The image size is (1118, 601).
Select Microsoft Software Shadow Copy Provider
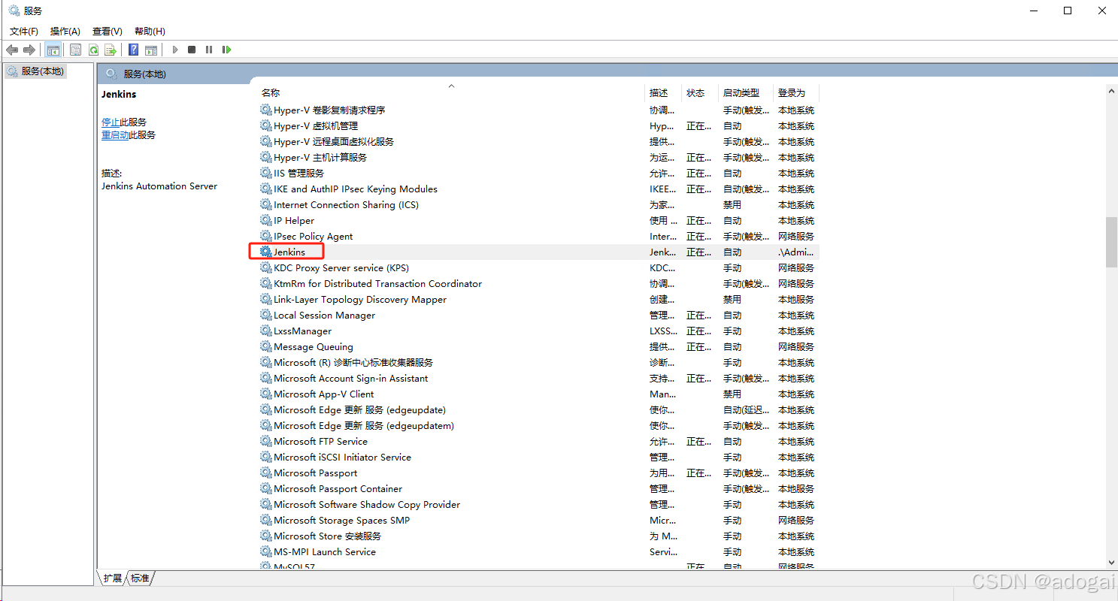click(x=538, y=504)
